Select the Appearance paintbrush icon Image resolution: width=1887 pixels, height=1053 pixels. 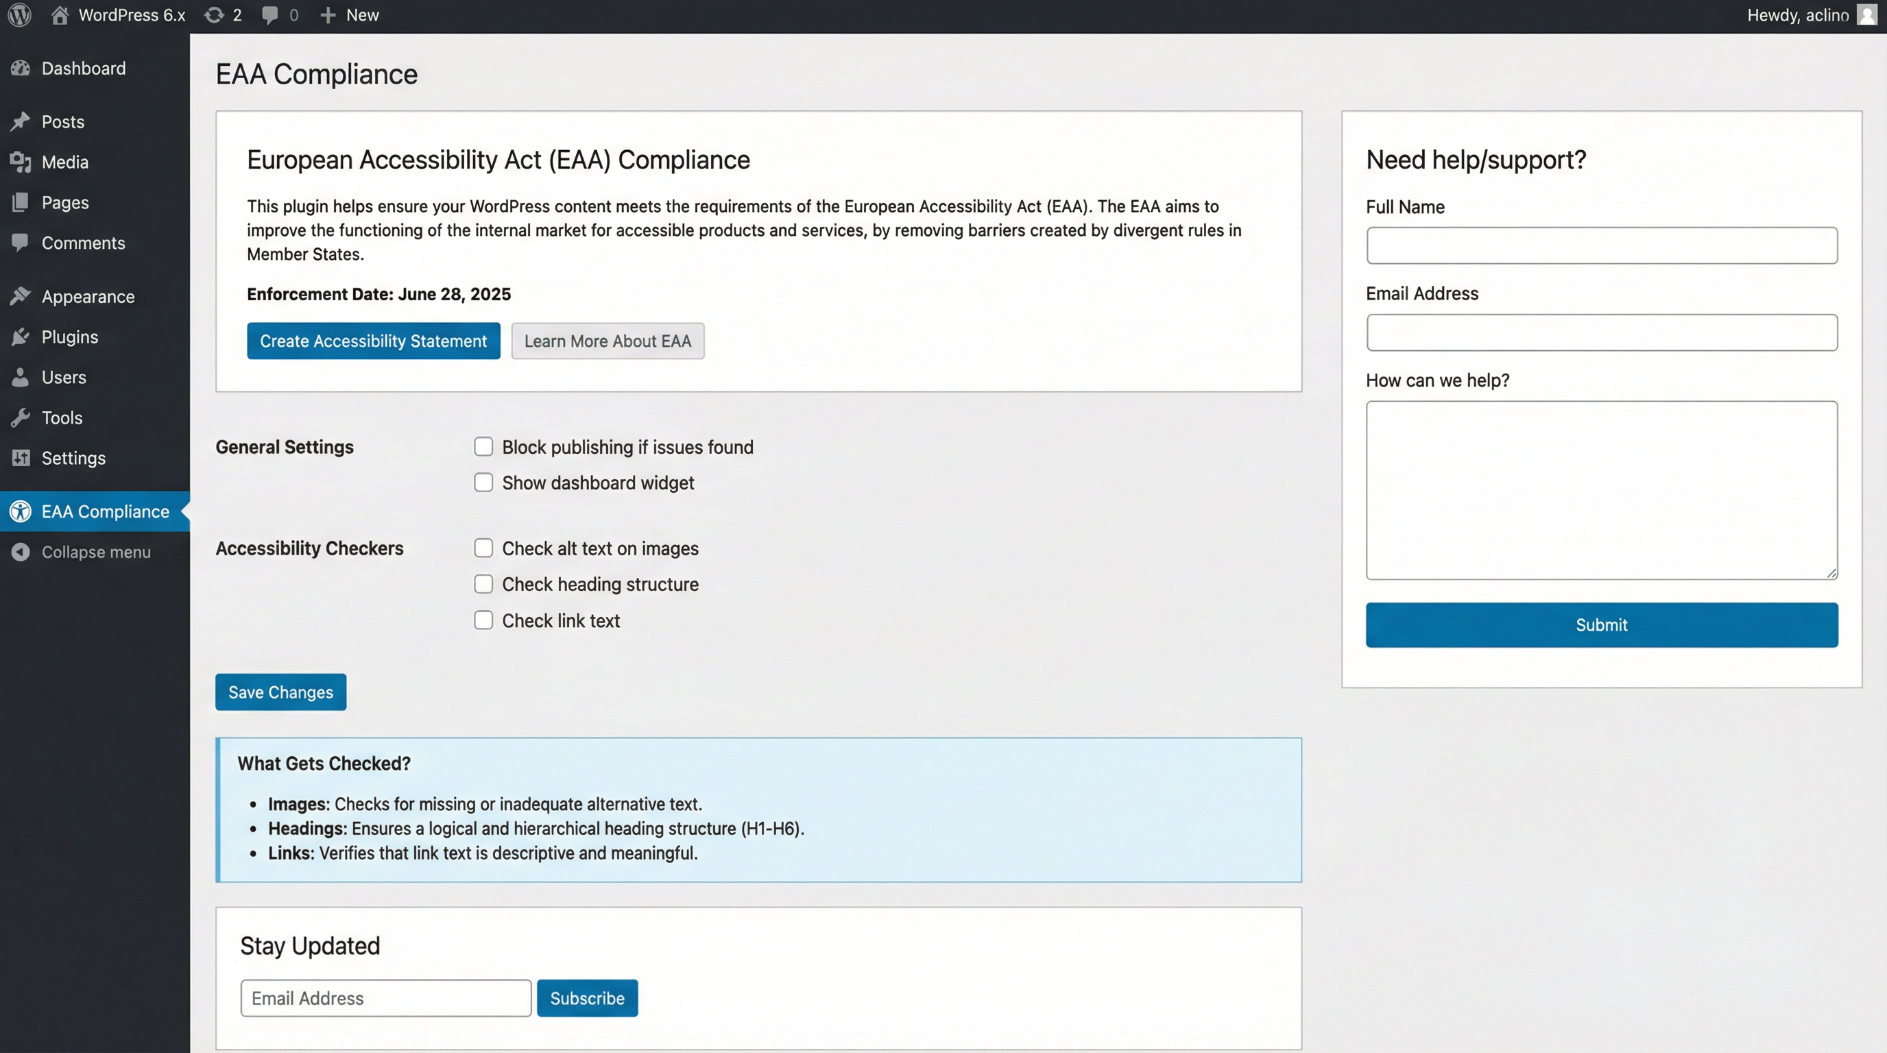coord(21,295)
